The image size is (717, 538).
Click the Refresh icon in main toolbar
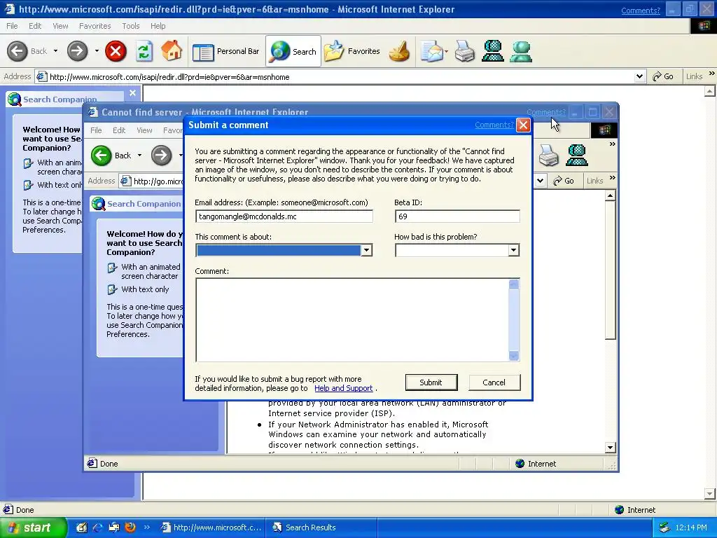[144, 50]
